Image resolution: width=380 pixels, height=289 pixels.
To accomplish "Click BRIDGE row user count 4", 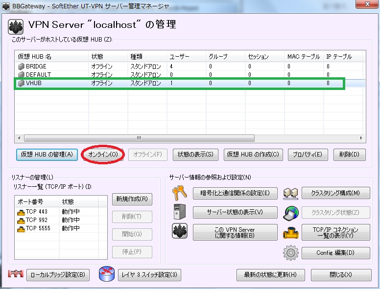I will point(171,67).
